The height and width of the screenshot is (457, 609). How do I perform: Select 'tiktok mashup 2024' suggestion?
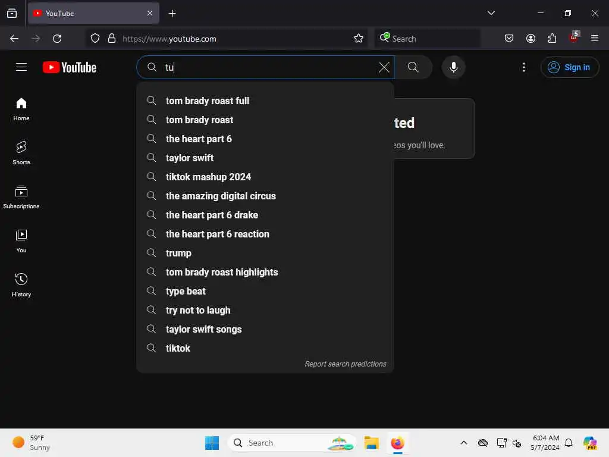tap(265, 177)
